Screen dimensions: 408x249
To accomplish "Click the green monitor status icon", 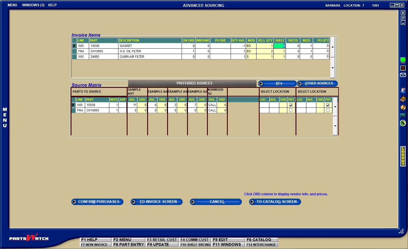I will click(x=403, y=60).
